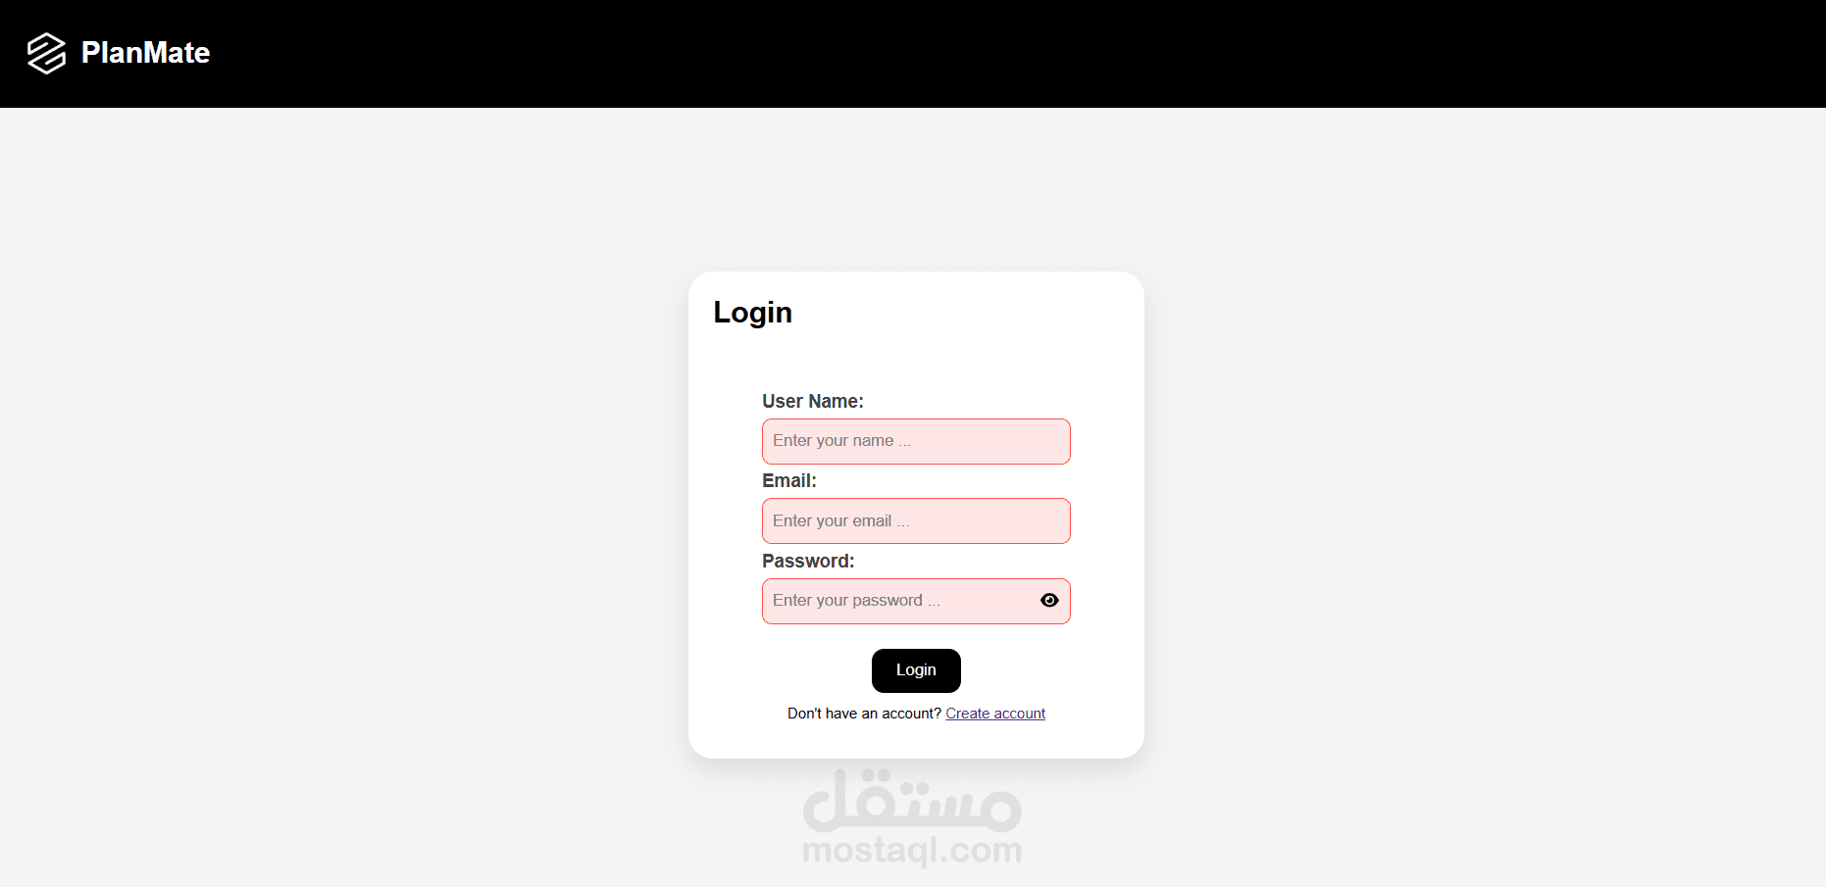Focus the User Name input field

tap(916, 441)
